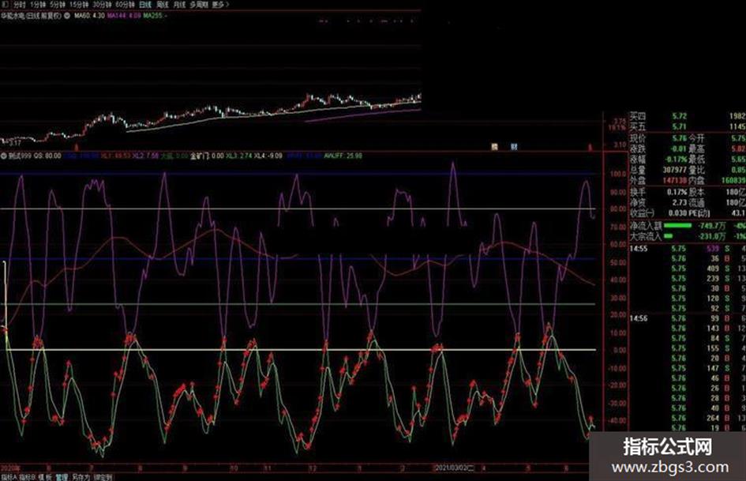Click the blue info marker on price chart
Image resolution: width=746 pixels, height=481 pixels.
pos(514,147)
